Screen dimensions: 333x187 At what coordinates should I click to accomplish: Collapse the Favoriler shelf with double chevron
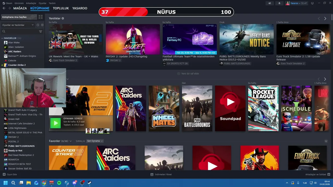(x=326, y=141)
